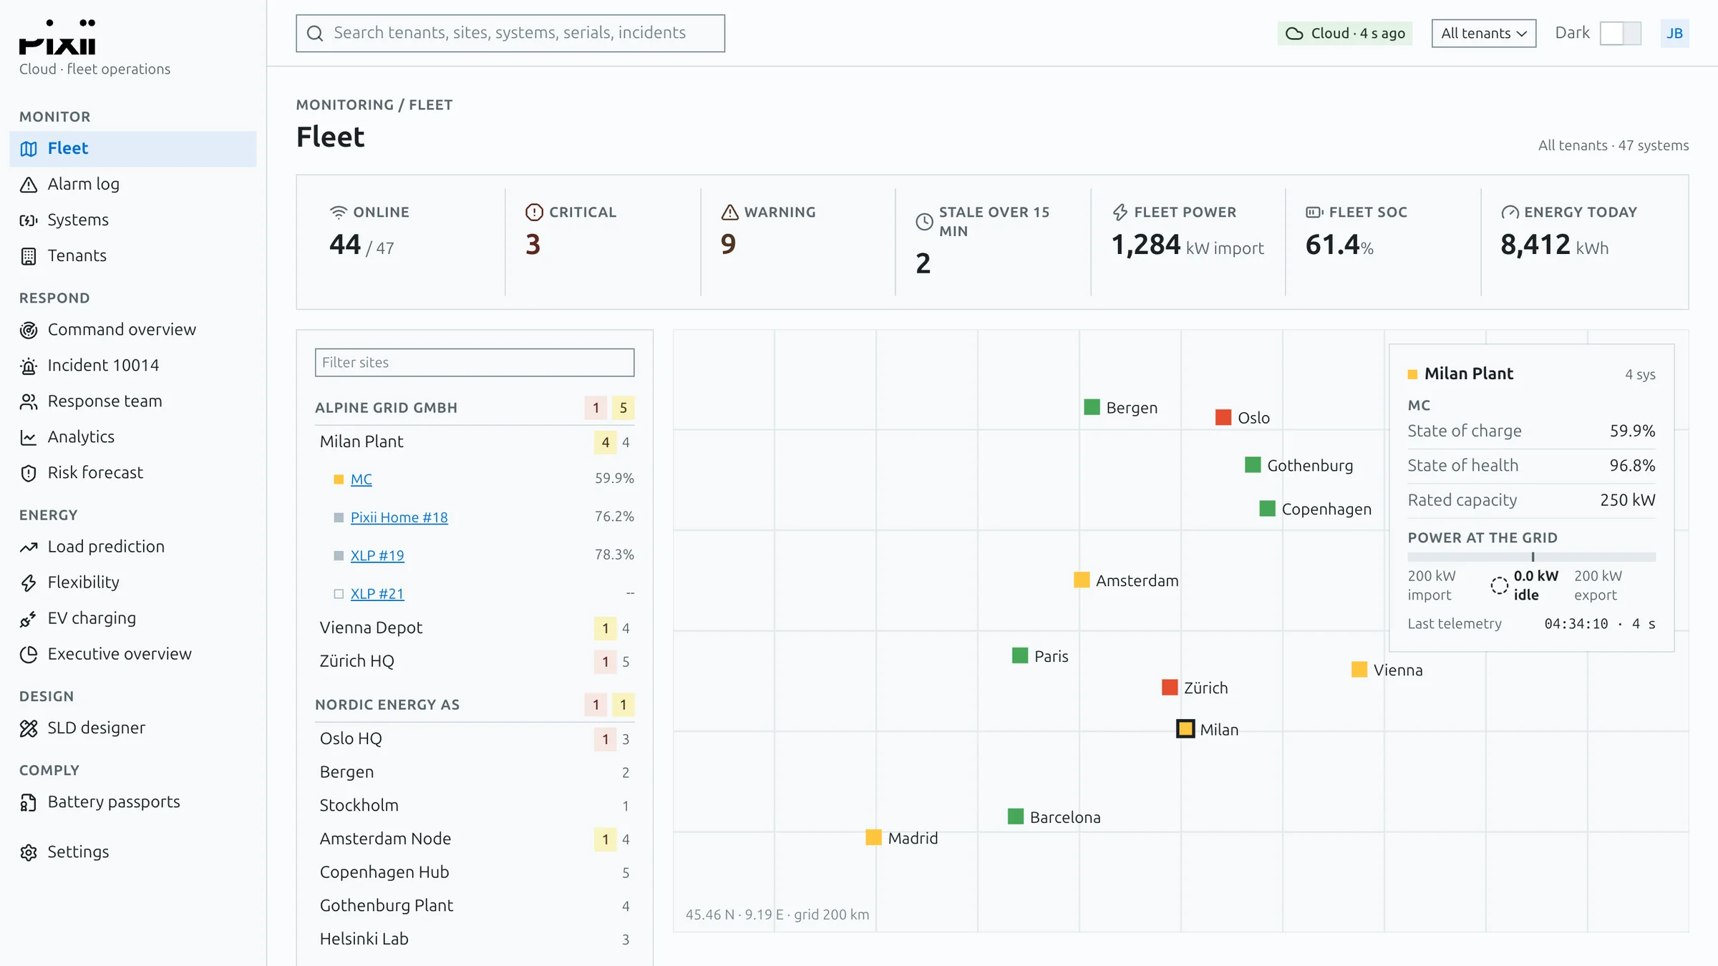Expand the Zürich HQ site
The image size is (1718, 966).
coord(475,661)
